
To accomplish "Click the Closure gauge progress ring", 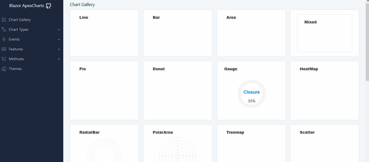I will tap(251, 94).
